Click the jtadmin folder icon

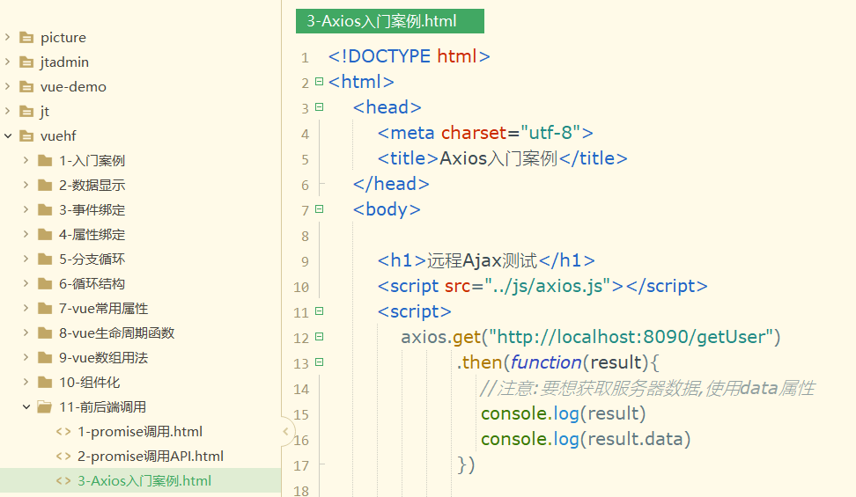(26, 62)
